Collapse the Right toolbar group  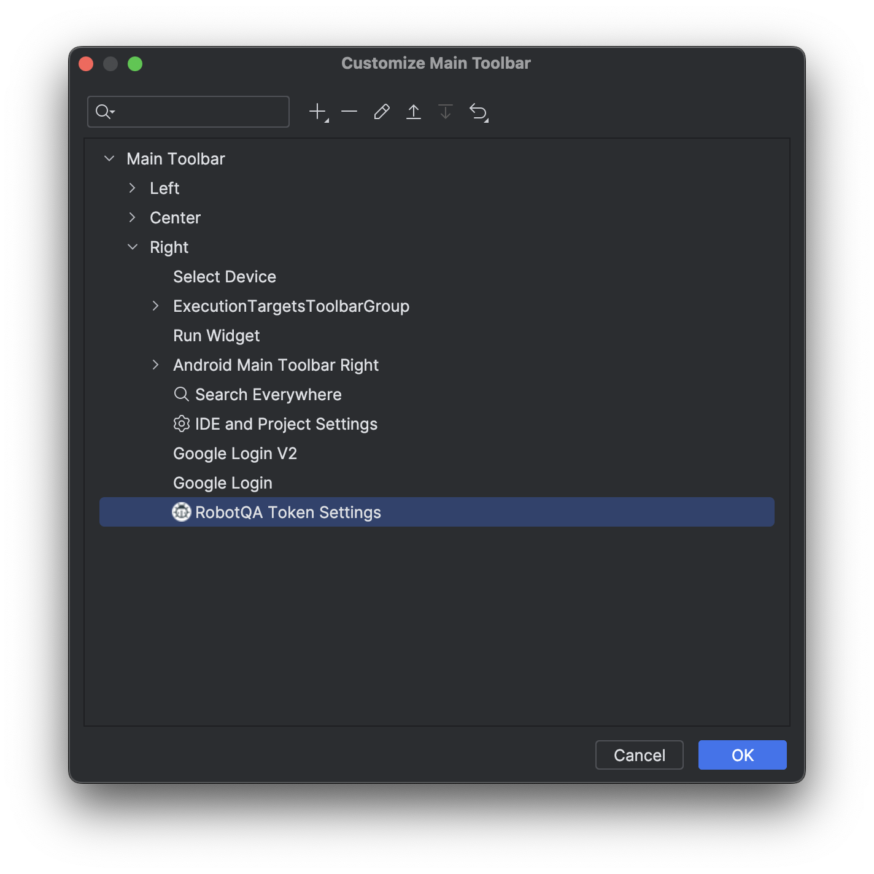[x=133, y=247]
